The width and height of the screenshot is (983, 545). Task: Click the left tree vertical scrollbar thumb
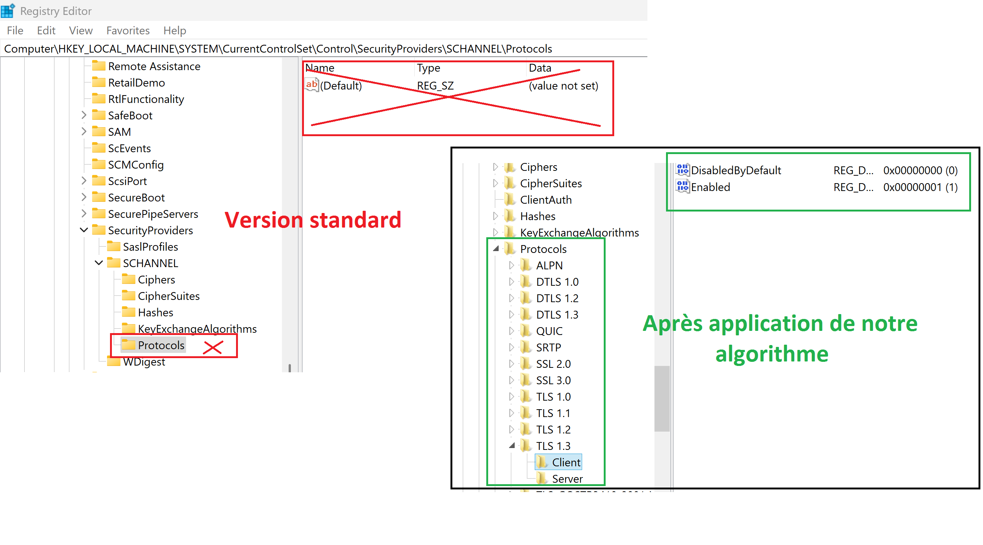tap(290, 368)
